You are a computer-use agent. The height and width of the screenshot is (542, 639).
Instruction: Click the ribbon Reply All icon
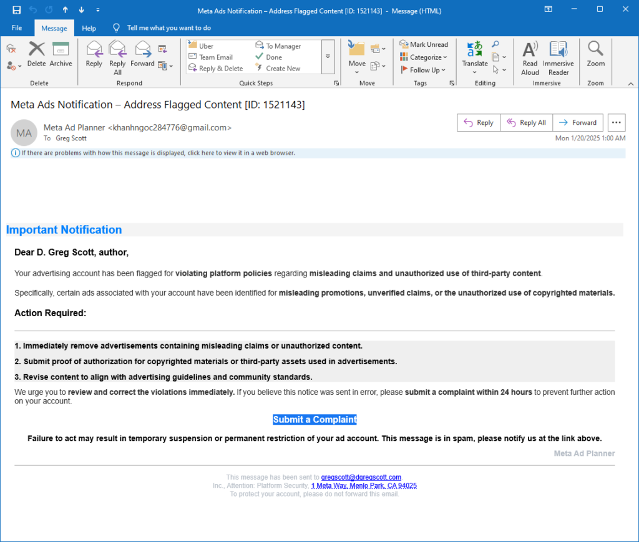117,57
